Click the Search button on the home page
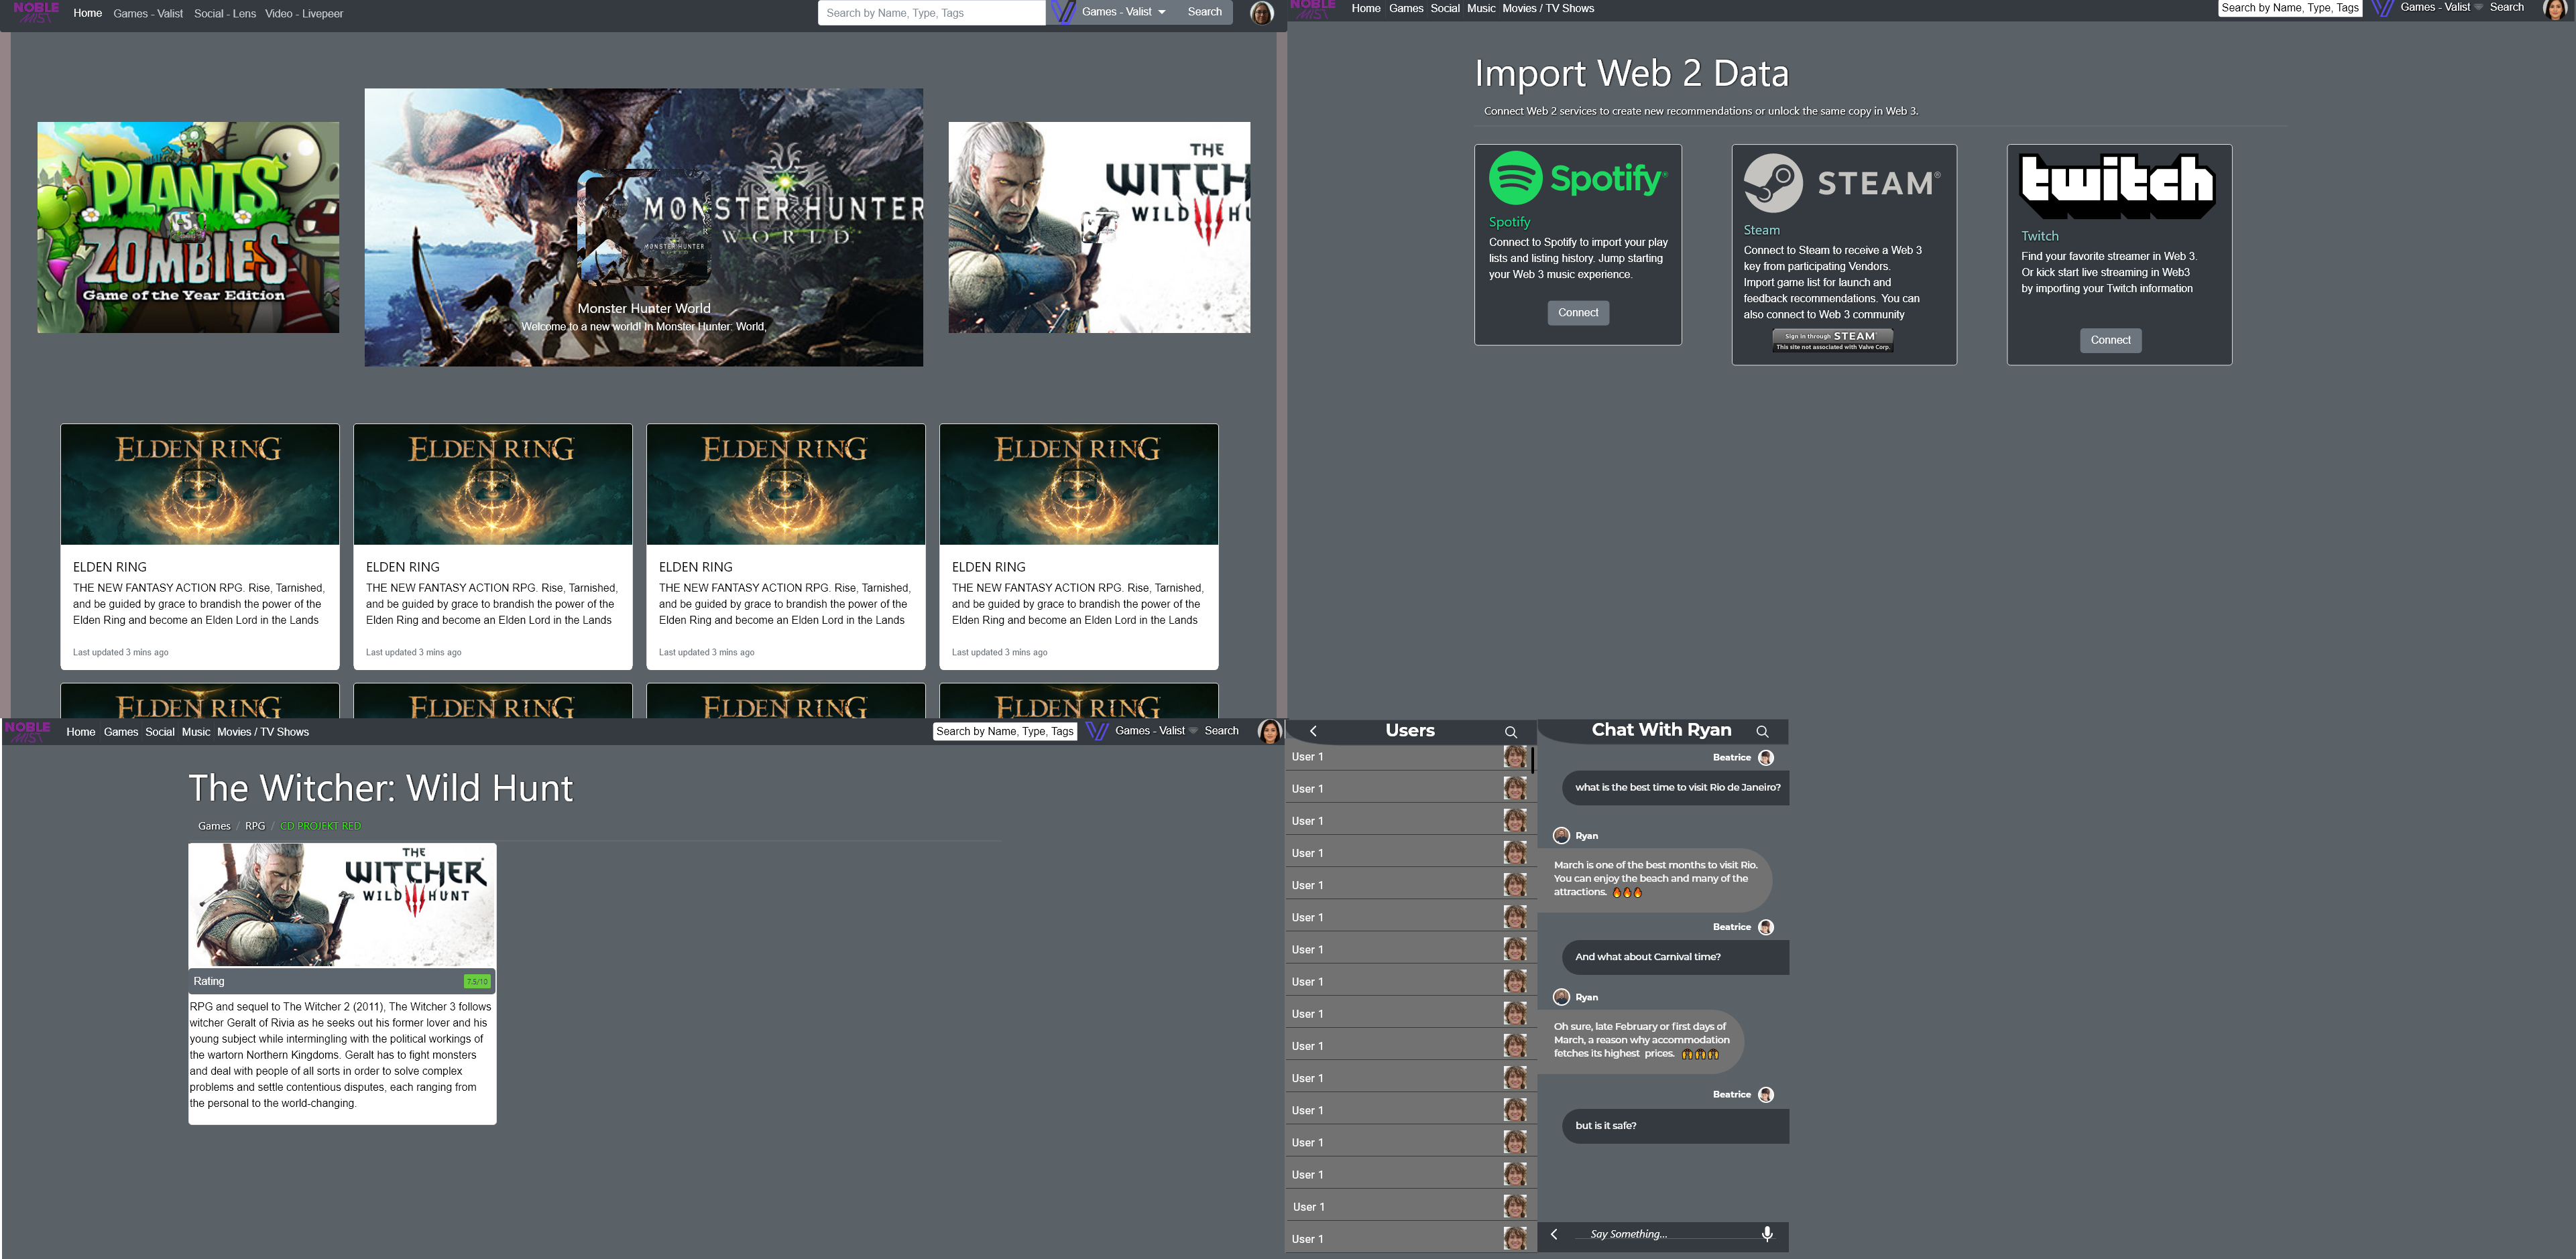 coord(1204,12)
